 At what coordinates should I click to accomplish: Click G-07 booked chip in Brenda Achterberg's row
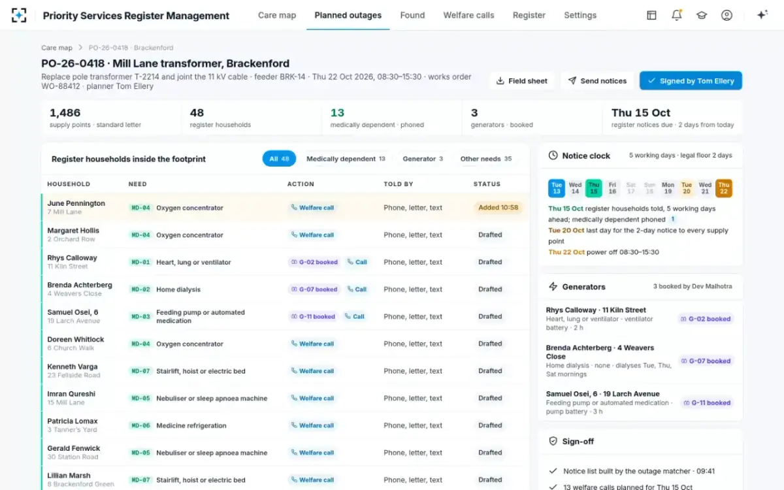[x=314, y=289]
